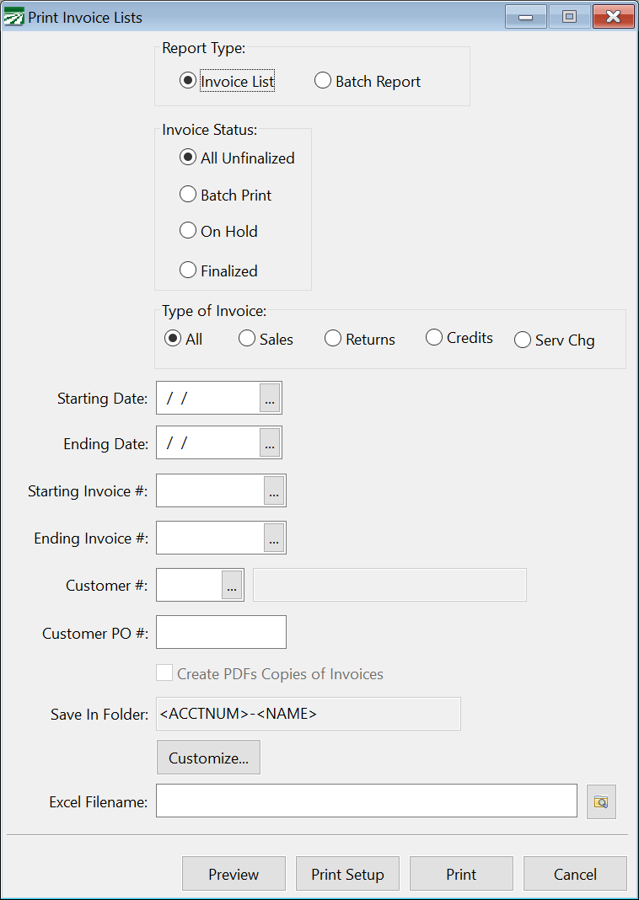Choose Returns as type of invoice
Viewport: 639px width, 900px height.
tap(332, 337)
